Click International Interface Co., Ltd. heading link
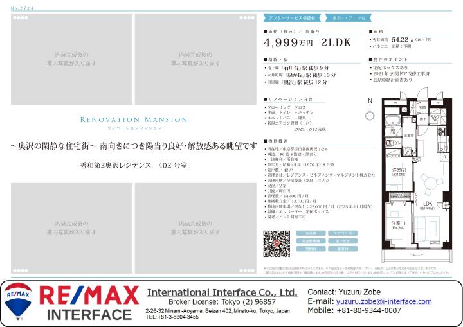This screenshot has height=327, width=463. [222, 292]
